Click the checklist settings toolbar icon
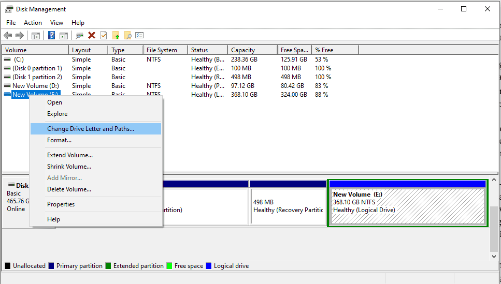Image resolution: width=501 pixels, height=284 pixels. tap(139, 35)
